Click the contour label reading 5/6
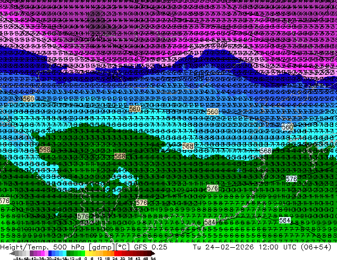This screenshot has width=337, height=260. (x=212, y=188)
